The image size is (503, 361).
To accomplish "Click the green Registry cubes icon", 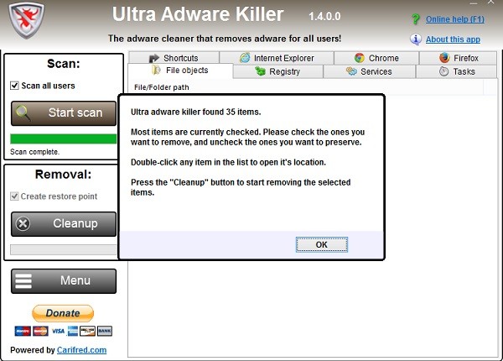I will pos(260,71).
